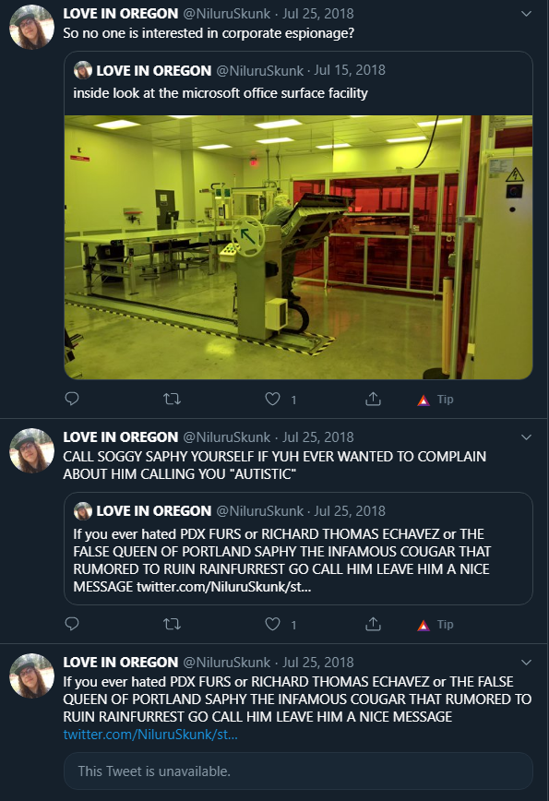Open the SOGGY SAPHY tweet's chevron menu
Viewport: 549px width, 801px height.
[x=526, y=437]
